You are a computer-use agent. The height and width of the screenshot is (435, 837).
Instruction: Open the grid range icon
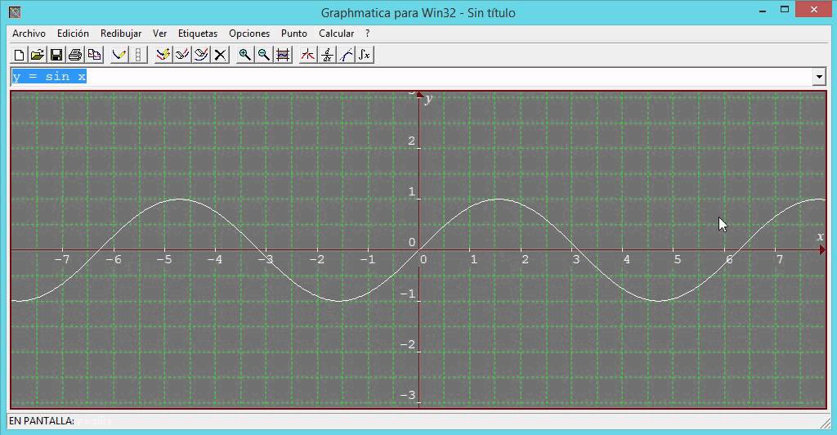[x=283, y=55]
